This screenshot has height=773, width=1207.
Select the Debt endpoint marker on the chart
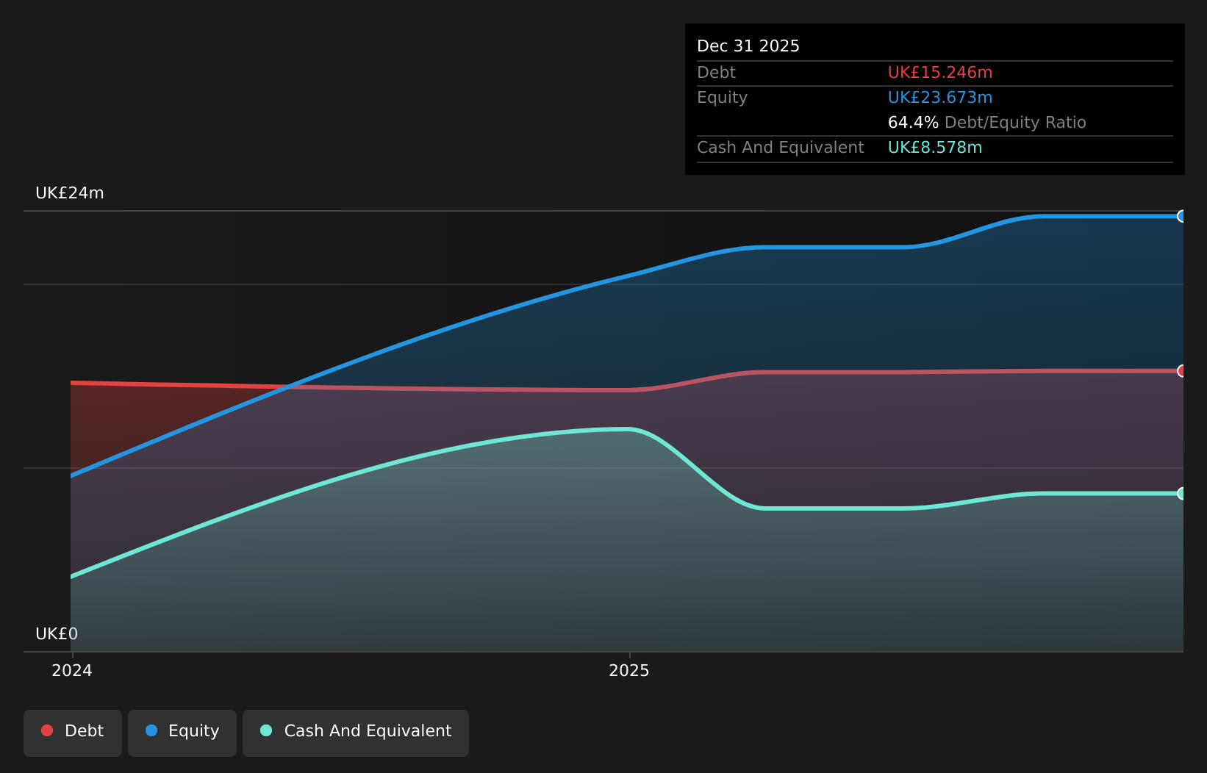tap(1182, 371)
